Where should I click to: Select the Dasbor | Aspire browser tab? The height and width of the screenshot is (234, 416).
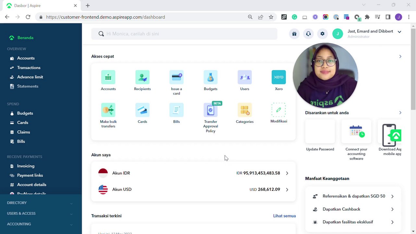click(42, 6)
